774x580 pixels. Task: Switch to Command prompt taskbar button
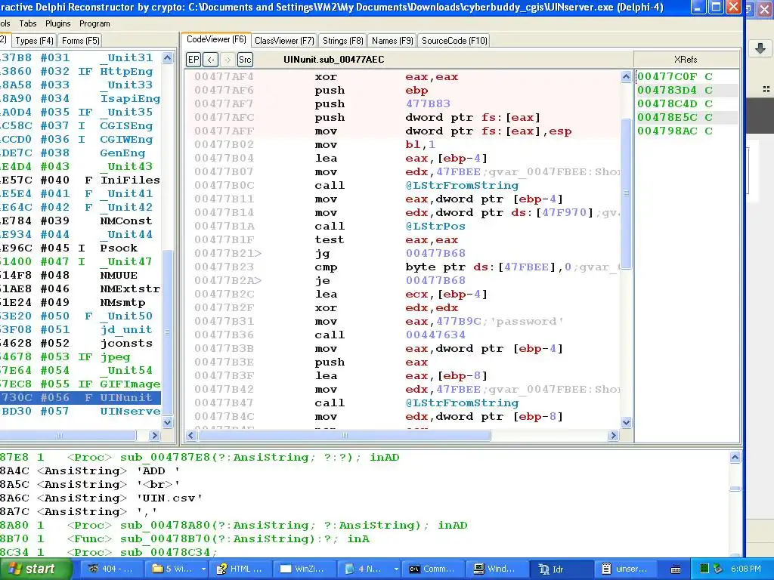435,569
